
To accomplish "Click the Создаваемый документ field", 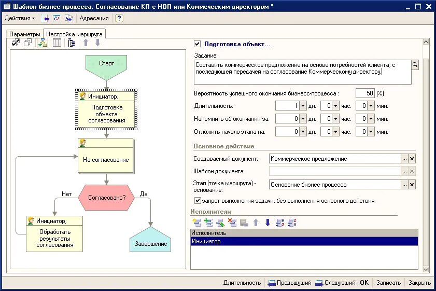I will pos(335,159).
